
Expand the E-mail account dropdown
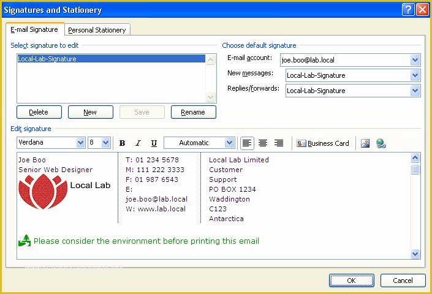[415, 60]
